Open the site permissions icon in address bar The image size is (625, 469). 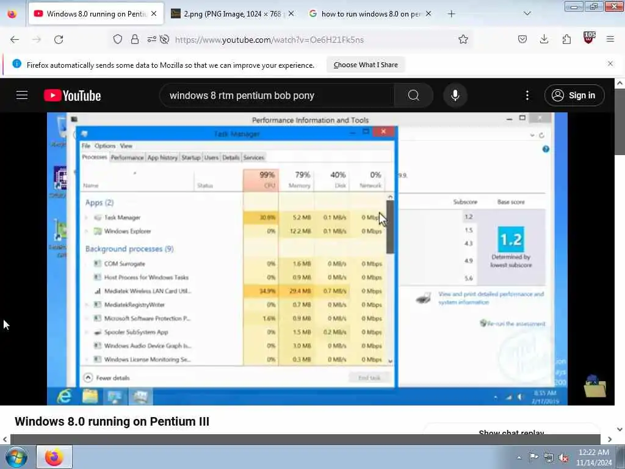151,40
